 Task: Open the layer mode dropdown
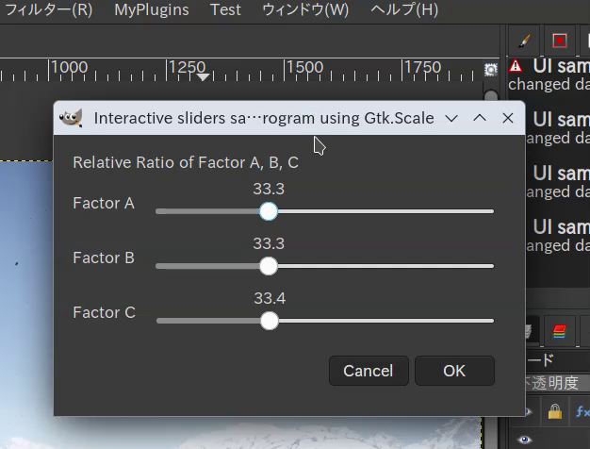pyautogui.click(x=558, y=360)
